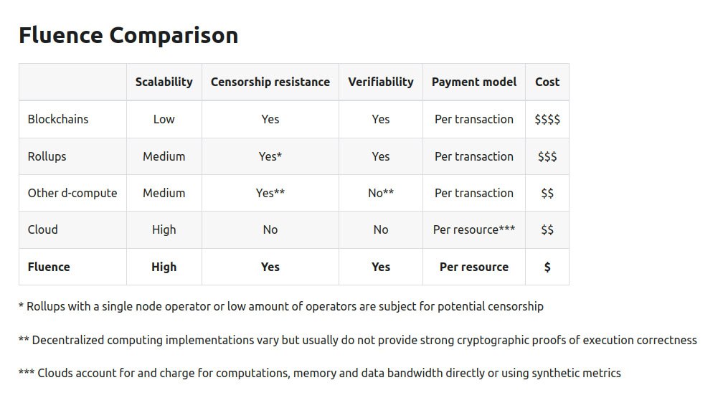
Task: Select the bold Per resource cell
Action: coord(473,267)
